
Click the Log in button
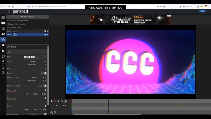tap(202, 11)
